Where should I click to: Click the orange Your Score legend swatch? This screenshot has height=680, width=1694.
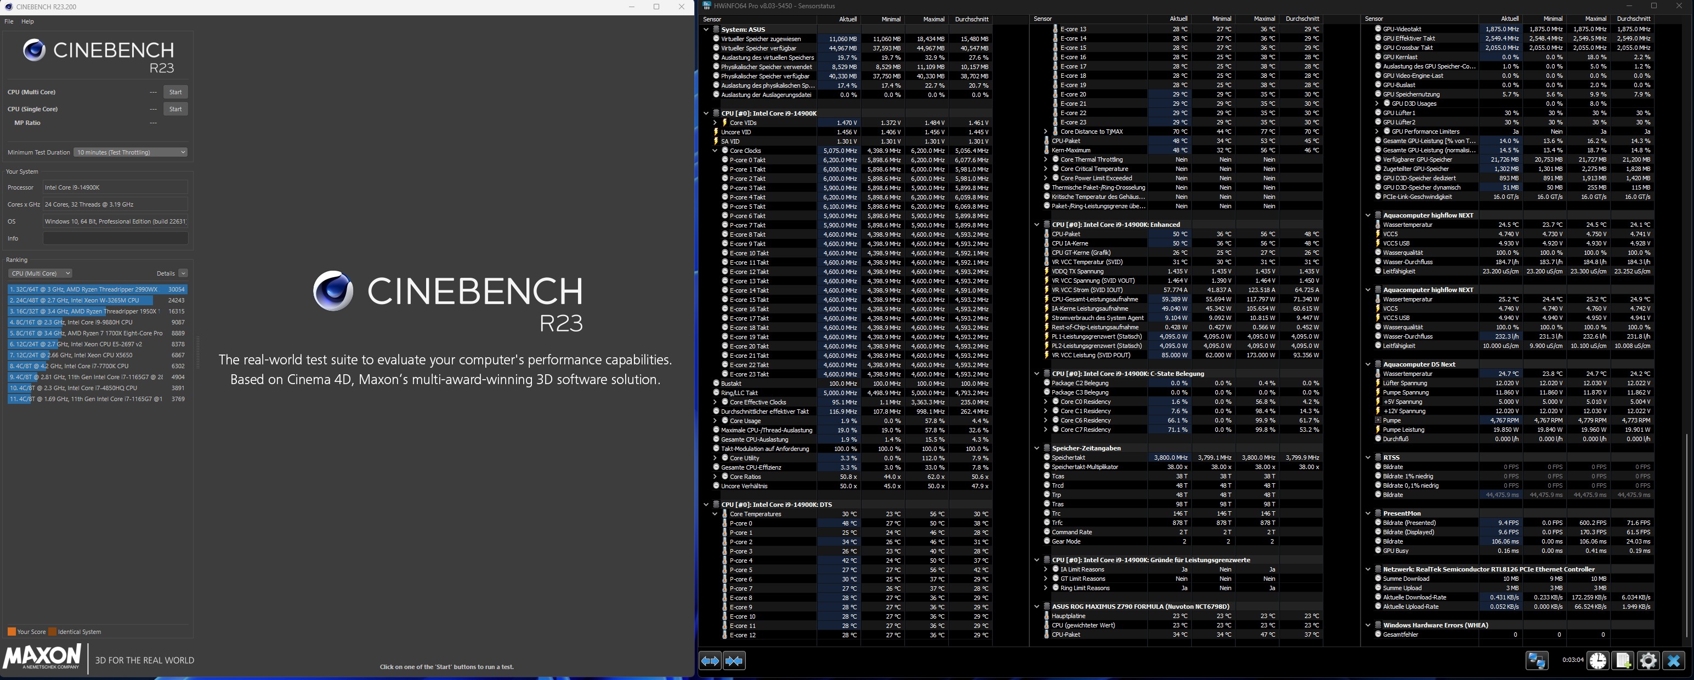(x=11, y=632)
